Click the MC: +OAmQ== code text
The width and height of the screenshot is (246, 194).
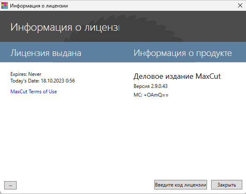151,95
